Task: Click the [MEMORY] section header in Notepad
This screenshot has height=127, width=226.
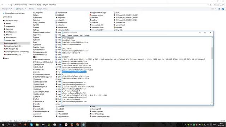Action: pyautogui.click(x=66, y=57)
